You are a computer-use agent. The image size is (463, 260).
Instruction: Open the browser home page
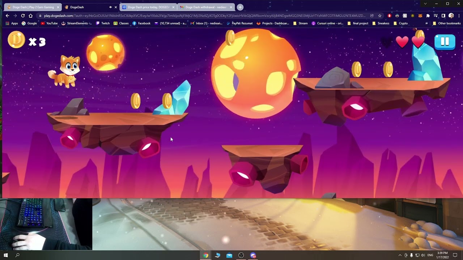click(31, 16)
